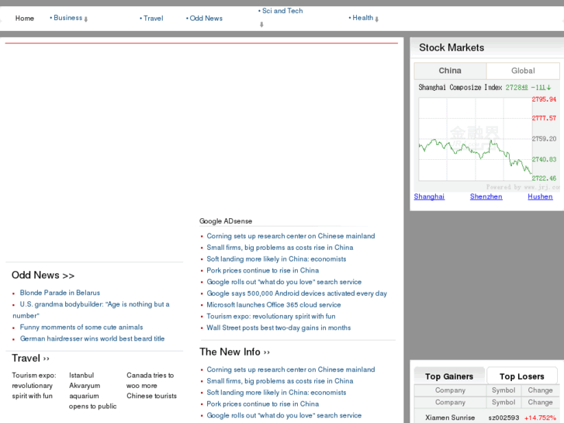564x423 pixels.
Task: Open the Shanghai index link
Action: (x=429, y=196)
